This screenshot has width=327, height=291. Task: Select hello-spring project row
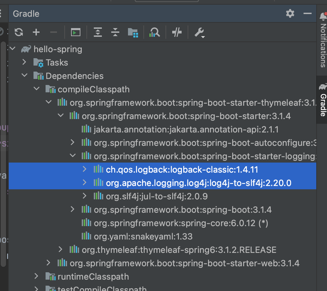162,49
